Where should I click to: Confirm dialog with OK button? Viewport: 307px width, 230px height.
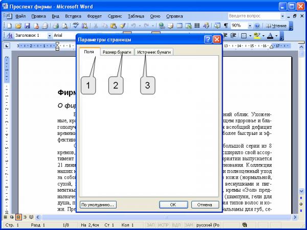pos(173,205)
